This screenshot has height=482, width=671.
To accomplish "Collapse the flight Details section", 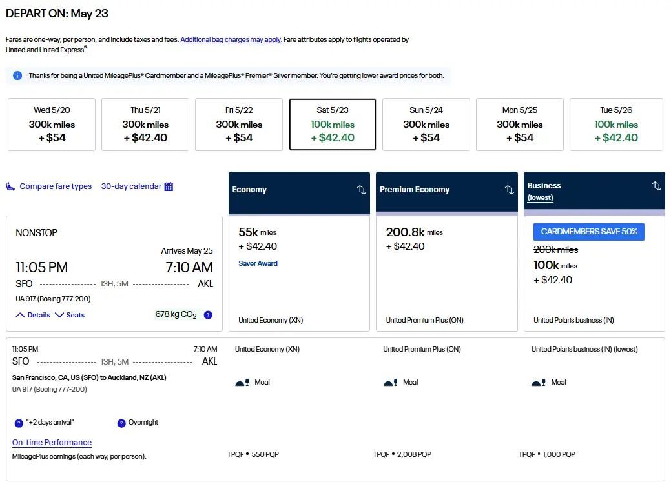I will 33,315.
